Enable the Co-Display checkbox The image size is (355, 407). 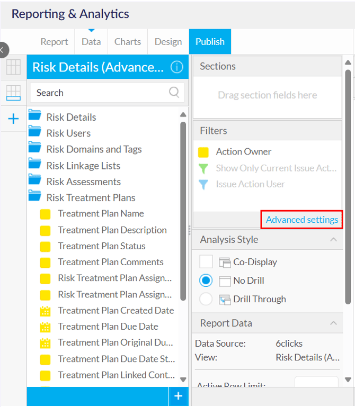pos(206,262)
